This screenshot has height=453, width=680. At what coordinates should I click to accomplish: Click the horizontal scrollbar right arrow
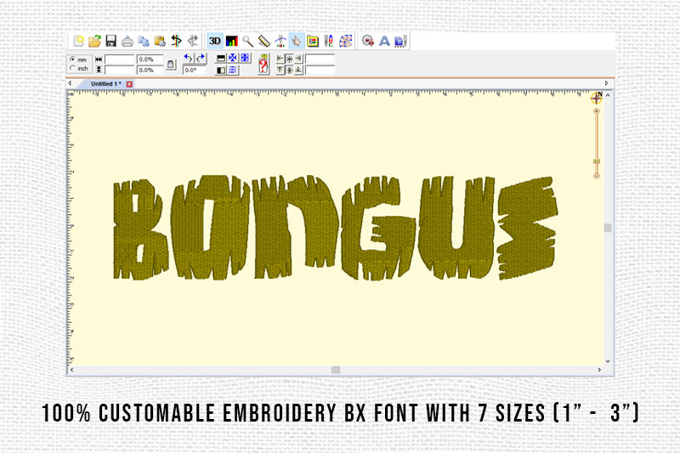[599, 370]
